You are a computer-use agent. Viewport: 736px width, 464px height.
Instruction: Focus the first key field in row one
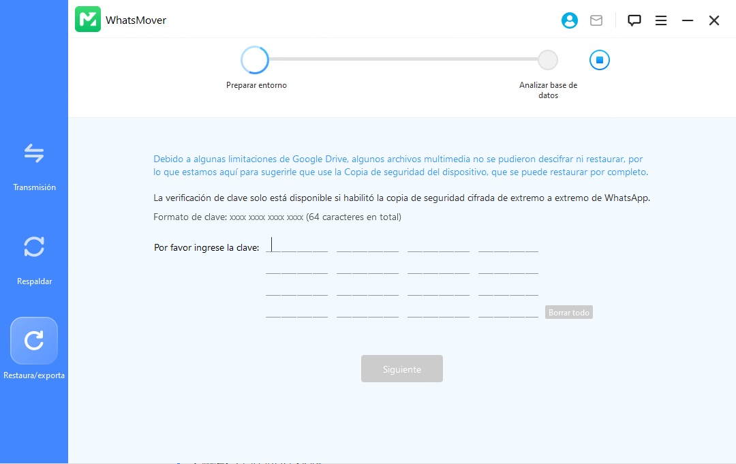click(297, 245)
